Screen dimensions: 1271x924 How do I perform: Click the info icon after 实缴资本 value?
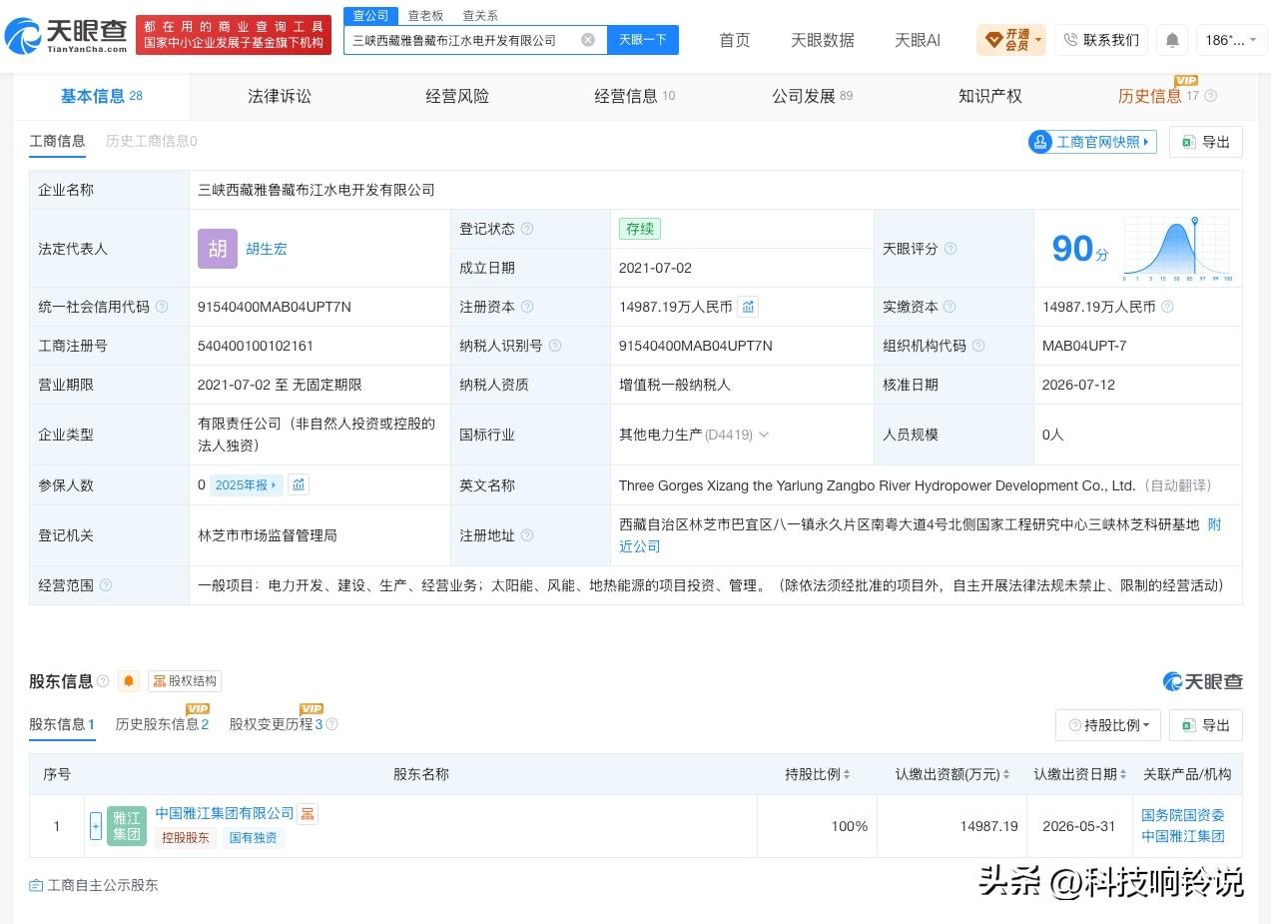click(x=1167, y=307)
